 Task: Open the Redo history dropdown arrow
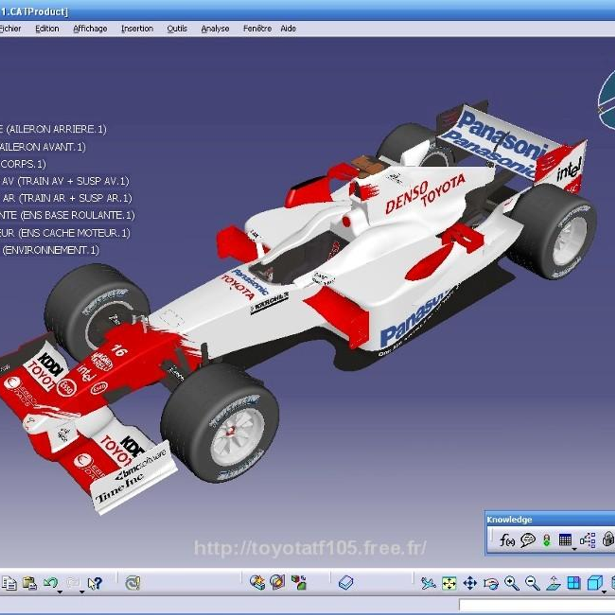pos(82,592)
